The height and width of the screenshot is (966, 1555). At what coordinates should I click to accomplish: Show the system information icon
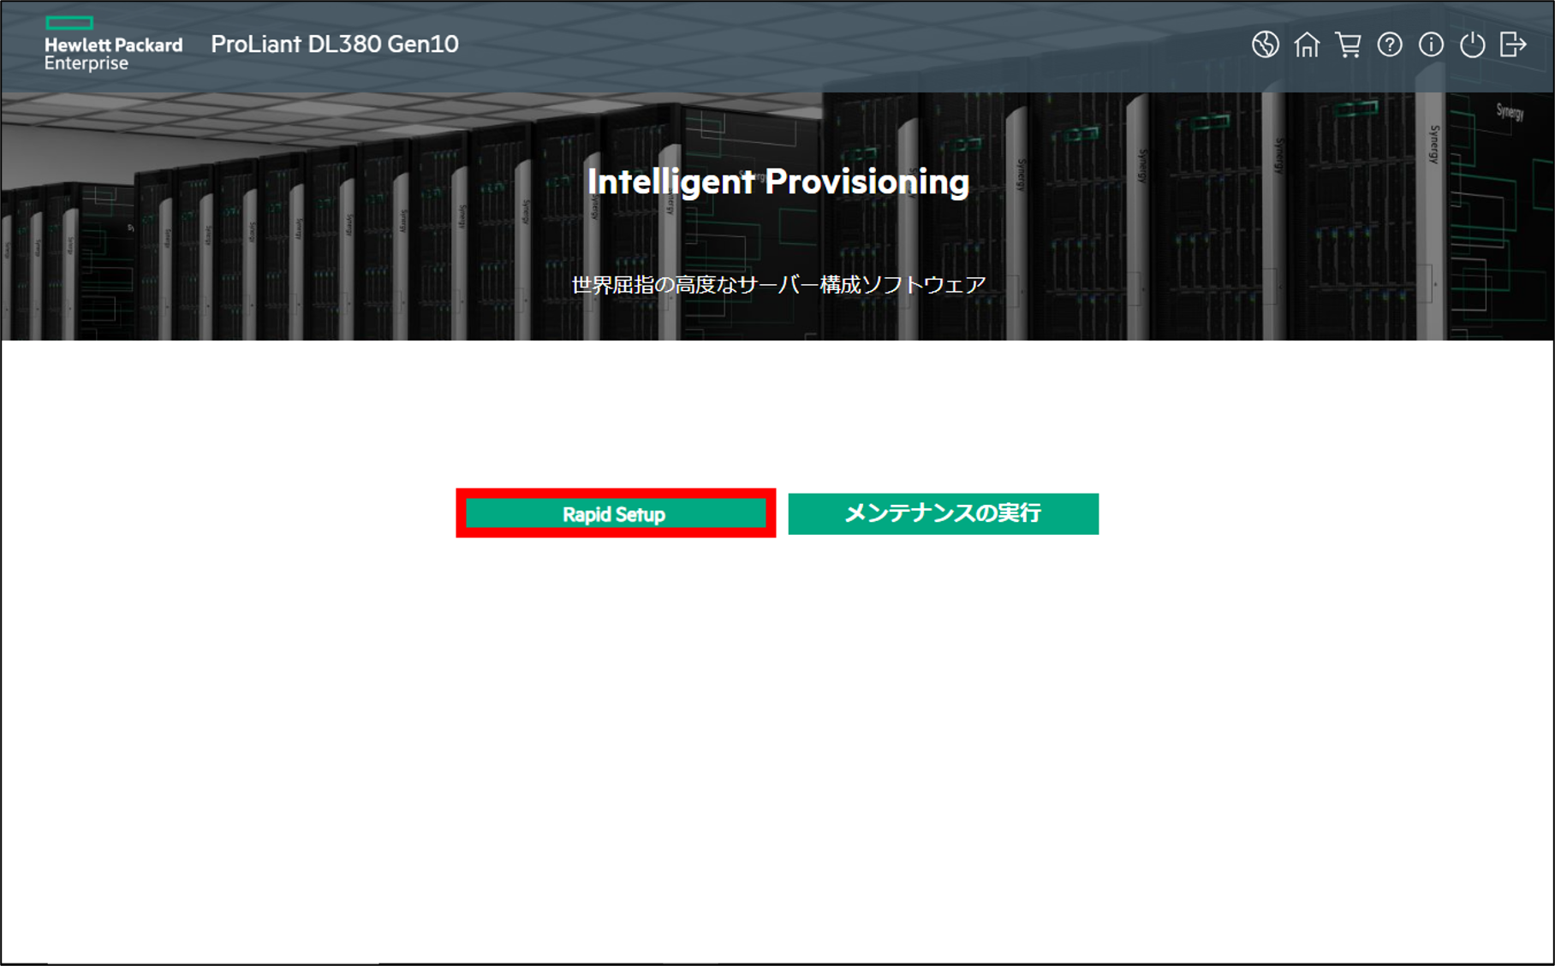tap(1431, 44)
